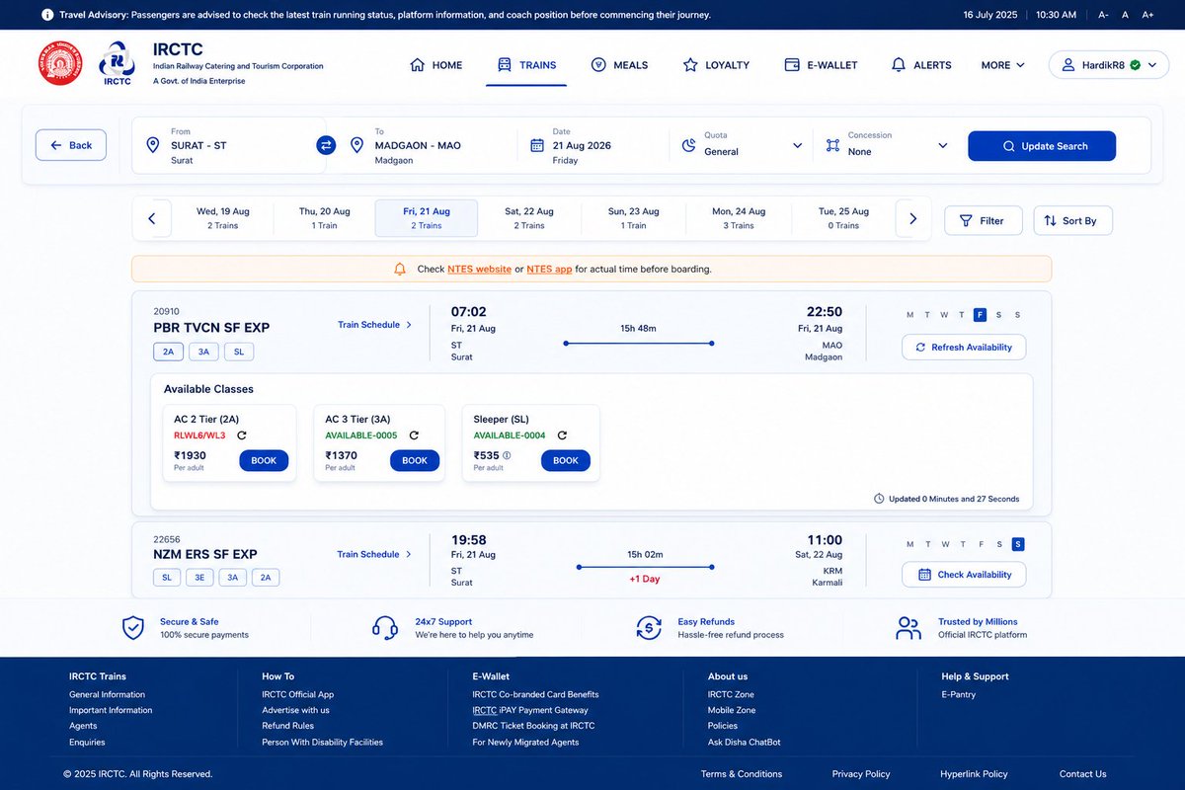
Task: Select Wed, 19 Aug date tab
Action: point(223,218)
